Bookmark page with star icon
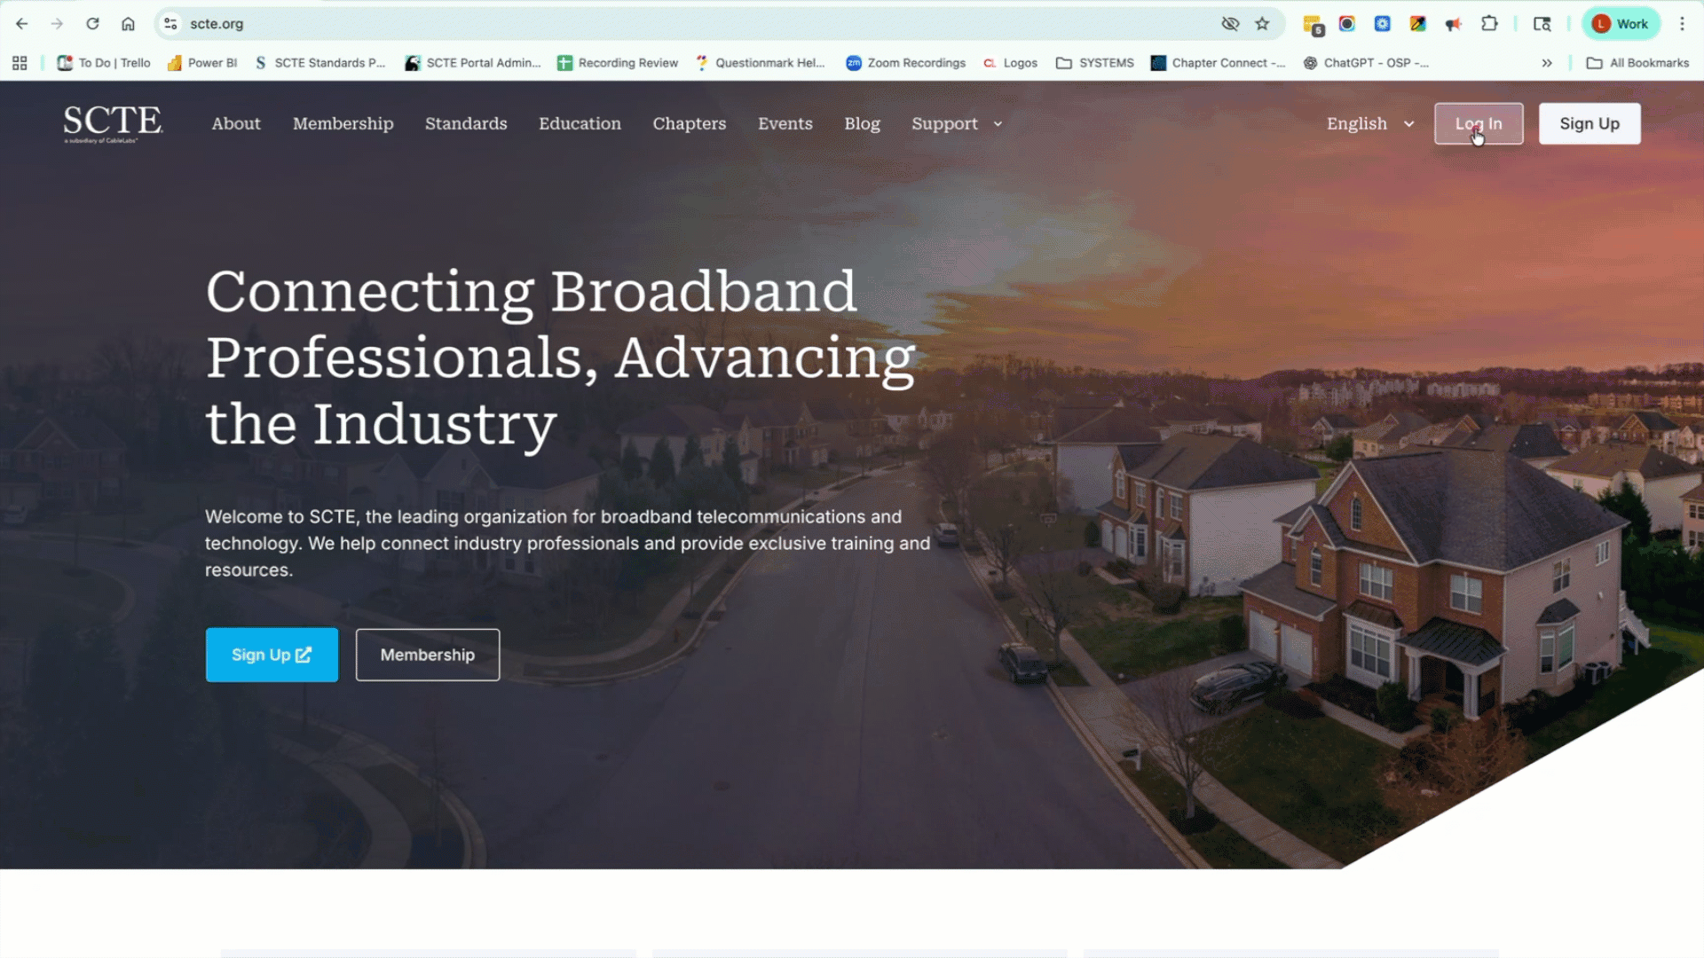Viewport: 1704px width, 958px height. pyautogui.click(x=1262, y=24)
